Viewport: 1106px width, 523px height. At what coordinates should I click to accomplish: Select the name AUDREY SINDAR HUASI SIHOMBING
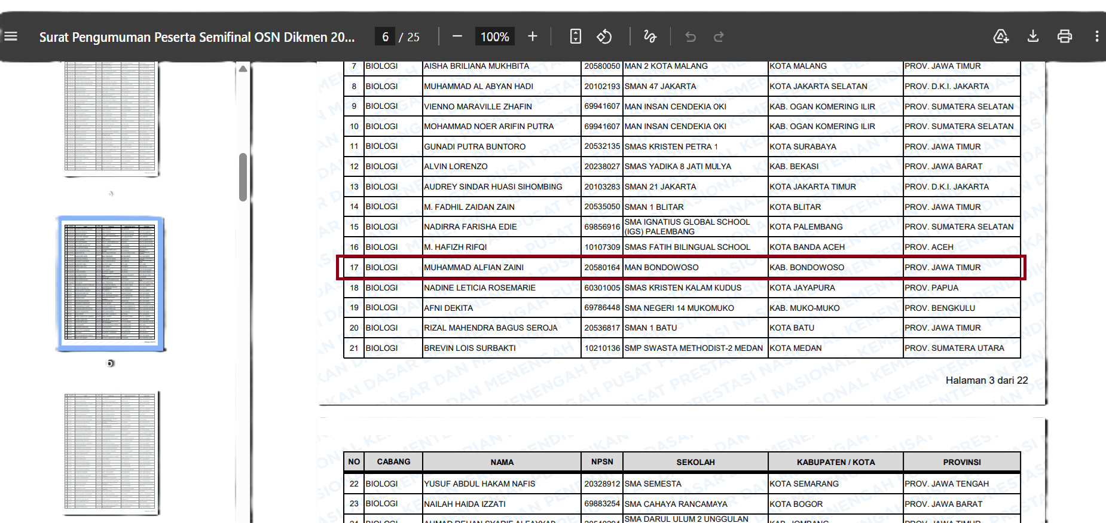coord(493,187)
